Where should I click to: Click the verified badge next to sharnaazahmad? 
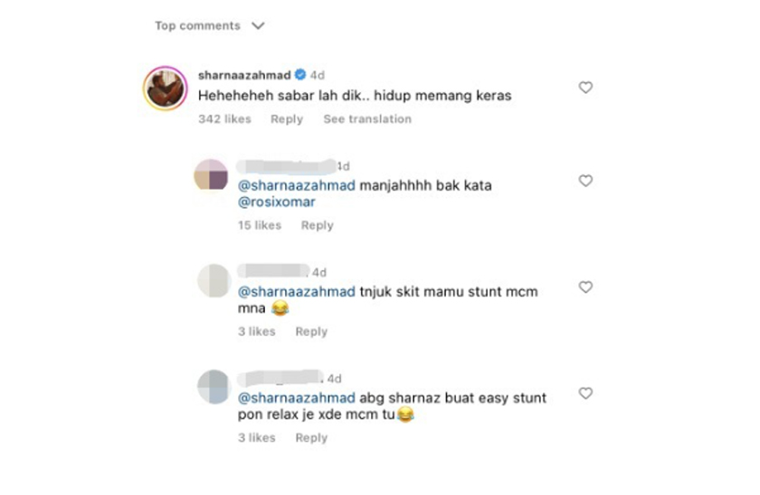pos(300,74)
